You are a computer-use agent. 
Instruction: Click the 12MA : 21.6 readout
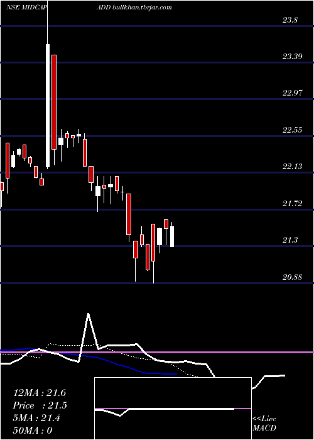39,393
